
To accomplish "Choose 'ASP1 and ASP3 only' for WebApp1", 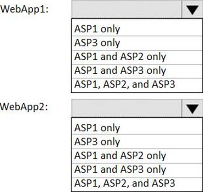I will tap(137, 71).
